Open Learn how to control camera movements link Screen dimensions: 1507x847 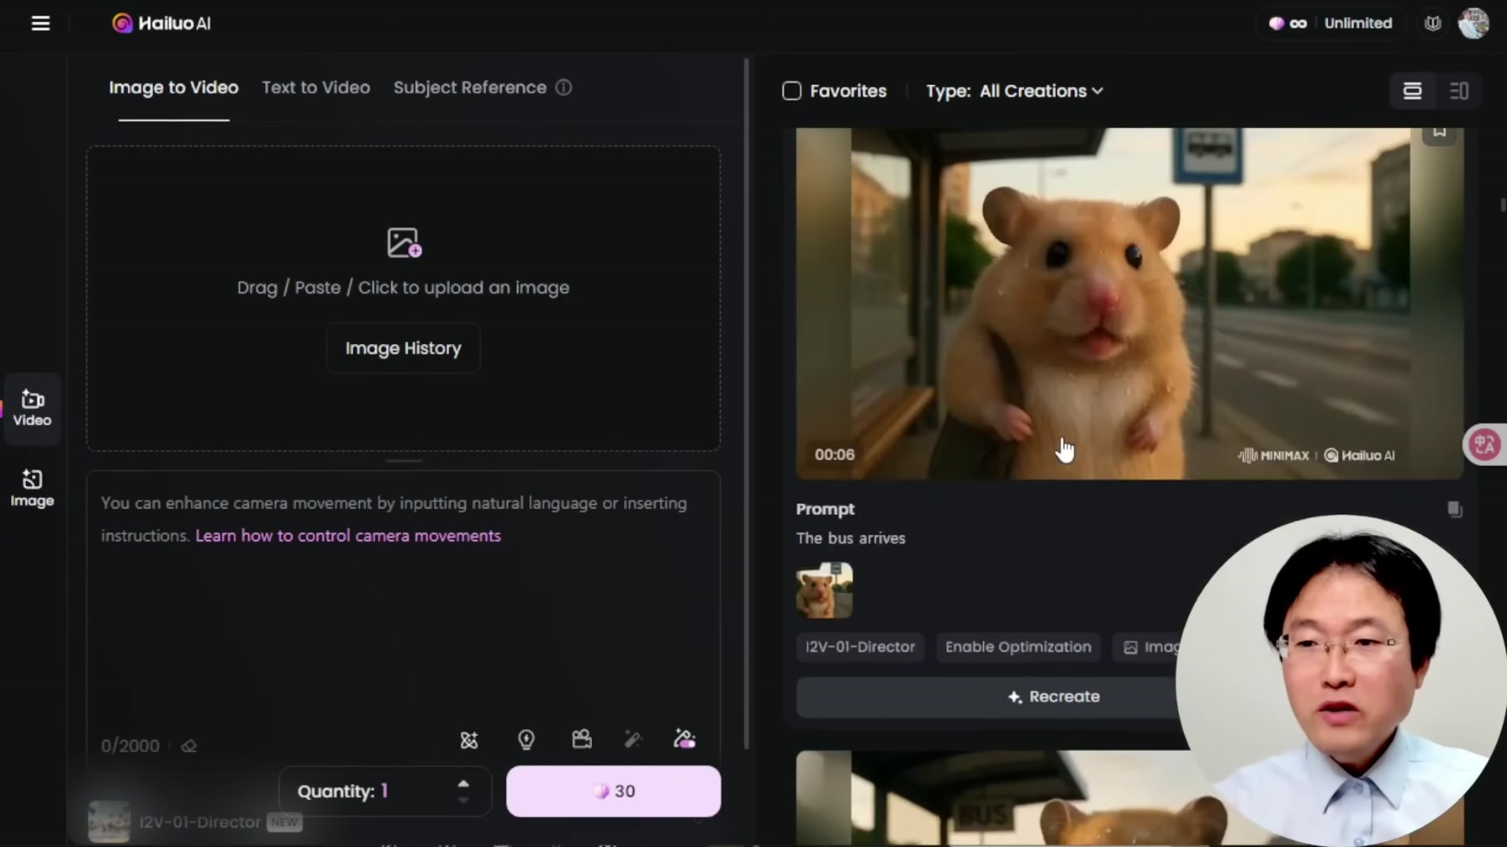[348, 536]
